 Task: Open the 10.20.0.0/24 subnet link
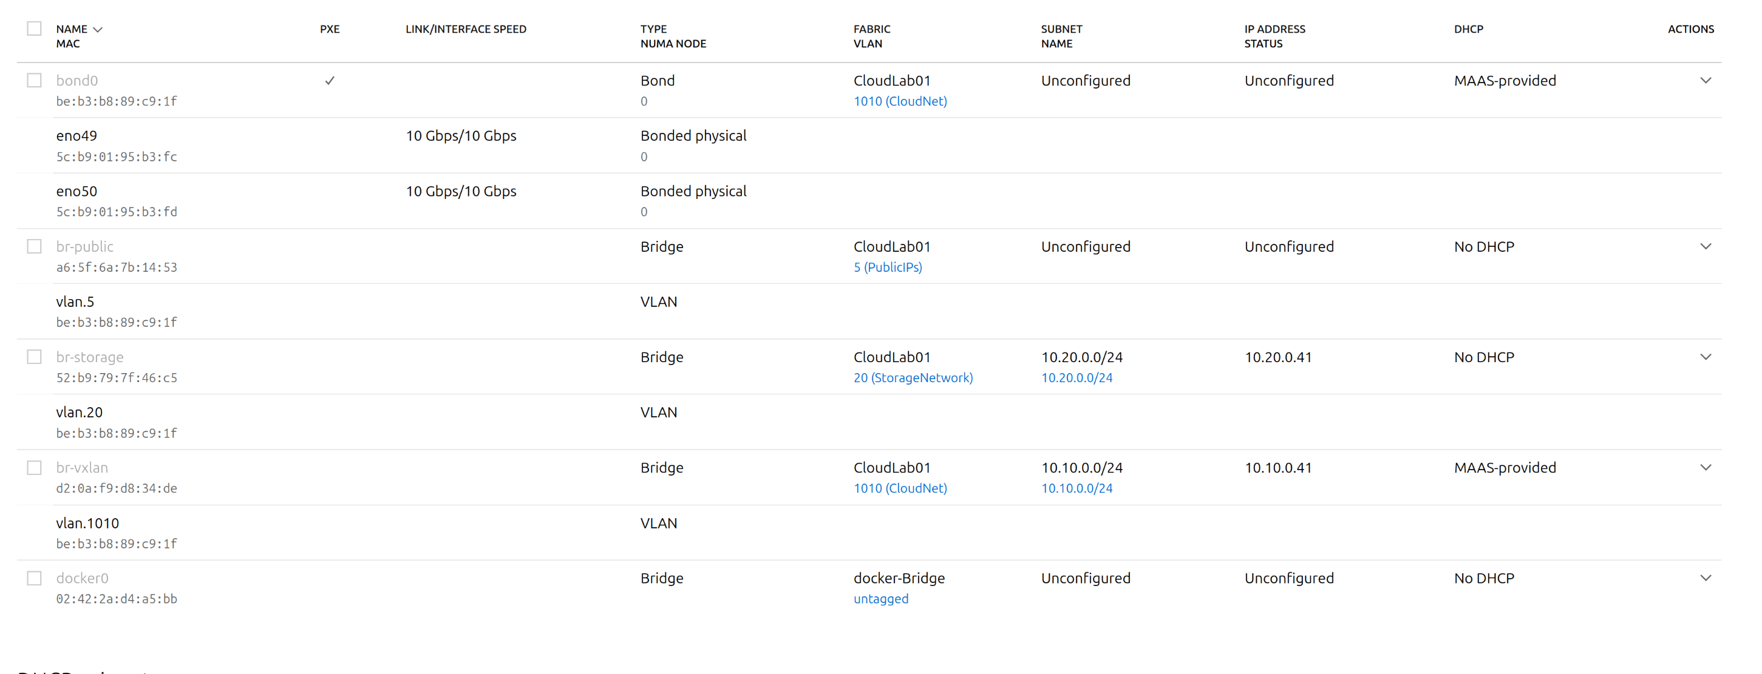[x=1077, y=378]
